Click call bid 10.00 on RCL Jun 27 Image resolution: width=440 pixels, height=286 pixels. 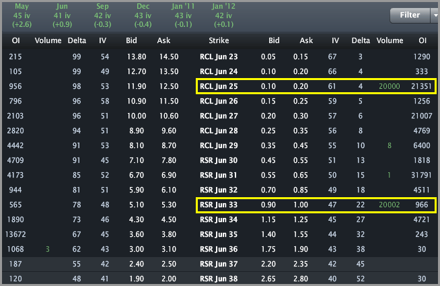coord(137,116)
